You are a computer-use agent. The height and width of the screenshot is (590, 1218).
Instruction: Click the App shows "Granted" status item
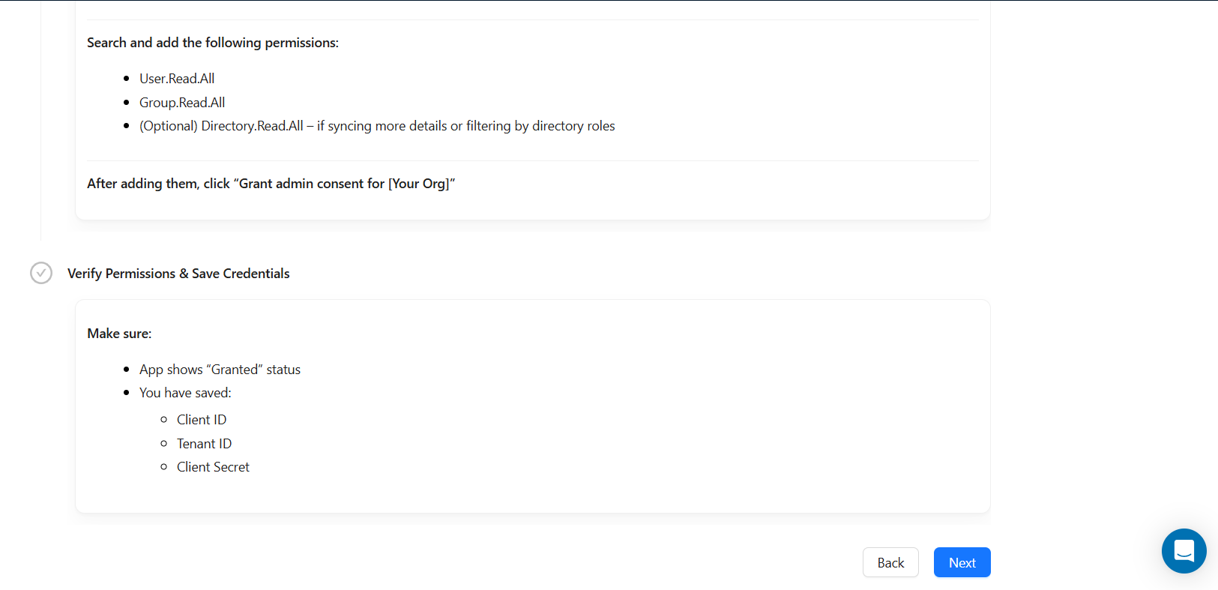click(220, 370)
